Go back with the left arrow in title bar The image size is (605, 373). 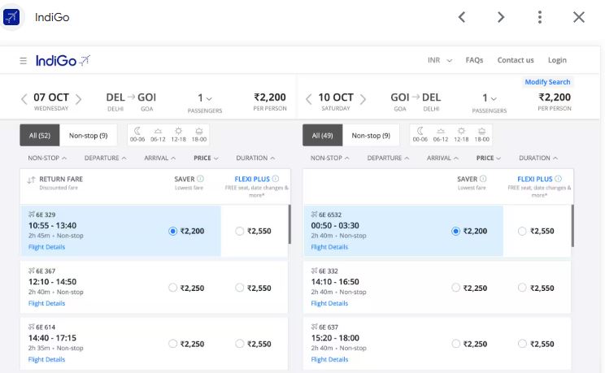(x=461, y=17)
